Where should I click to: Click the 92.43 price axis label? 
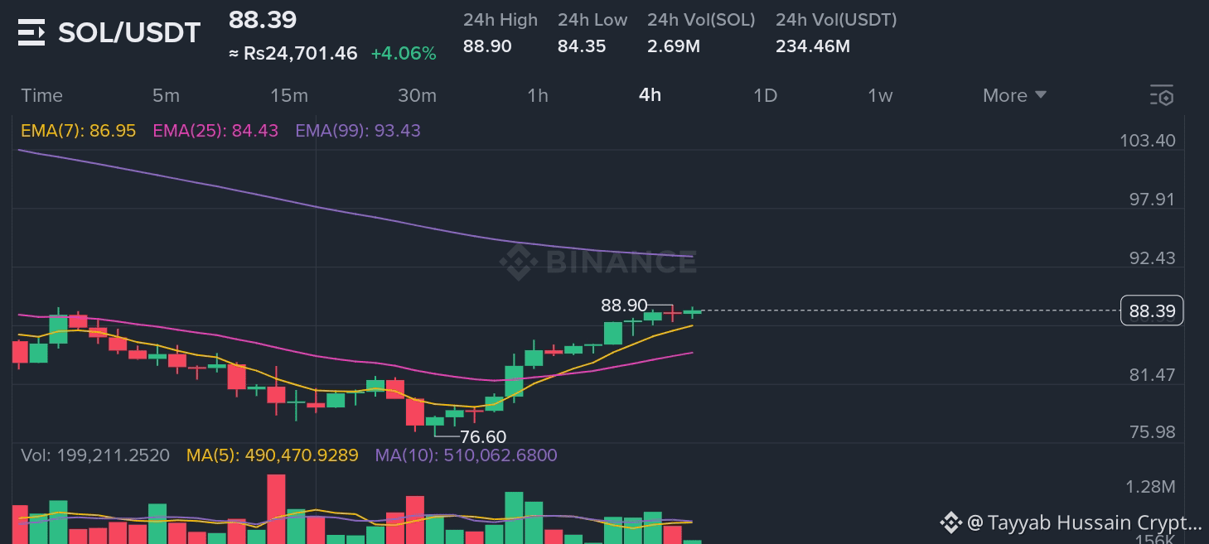1153,258
